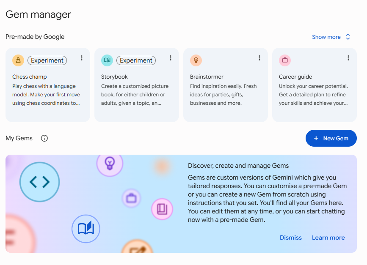
Task: Open the Career guide gem card description
Action: pos(313,95)
